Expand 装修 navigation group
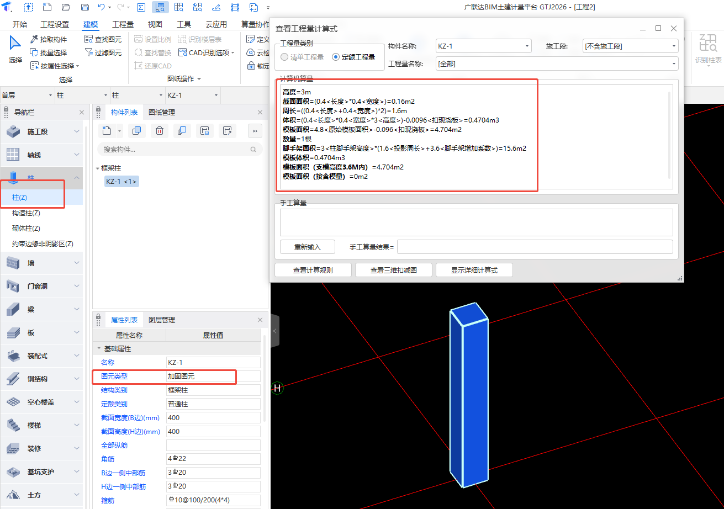Screen dimensions: 724x509 [77, 448]
